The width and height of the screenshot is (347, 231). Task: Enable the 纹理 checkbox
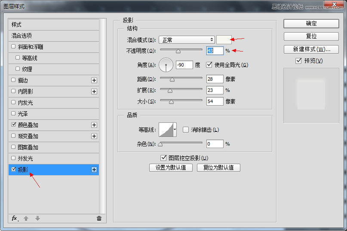[18, 69]
